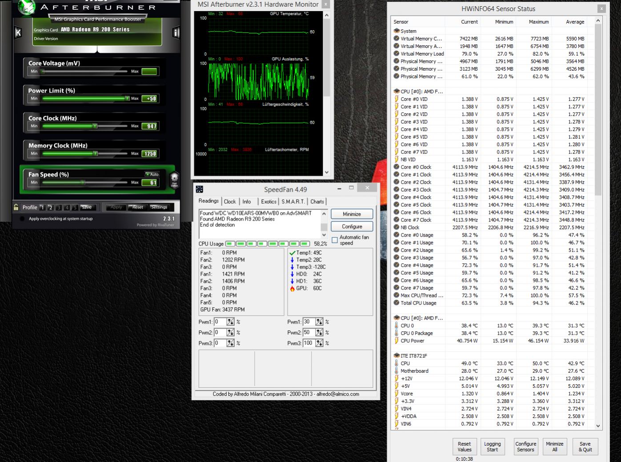621x462 pixels.
Task: Click the Afterburner Settings button
Action: [x=159, y=207]
